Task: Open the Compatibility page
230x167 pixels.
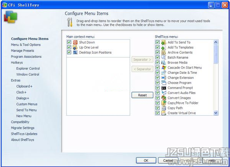Action: pos(20,122)
